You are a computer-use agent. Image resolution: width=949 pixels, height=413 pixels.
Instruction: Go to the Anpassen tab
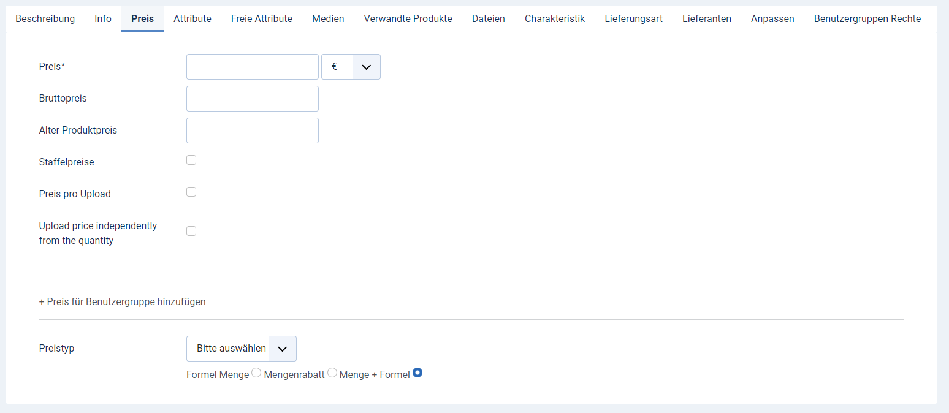point(772,18)
